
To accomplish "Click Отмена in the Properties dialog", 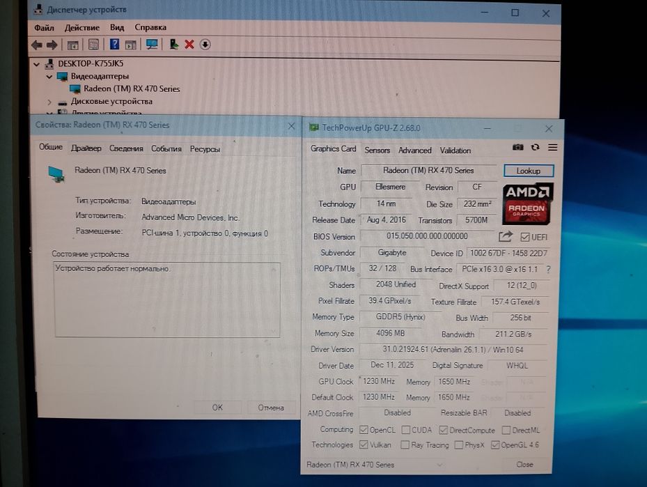I will [x=271, y=408].
